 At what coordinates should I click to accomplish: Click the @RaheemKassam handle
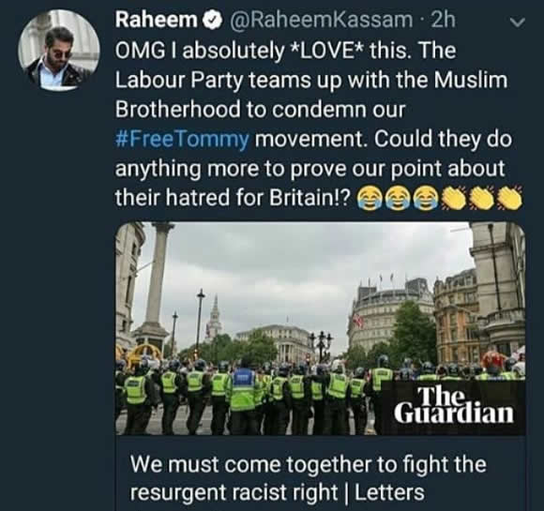point(320,20)
